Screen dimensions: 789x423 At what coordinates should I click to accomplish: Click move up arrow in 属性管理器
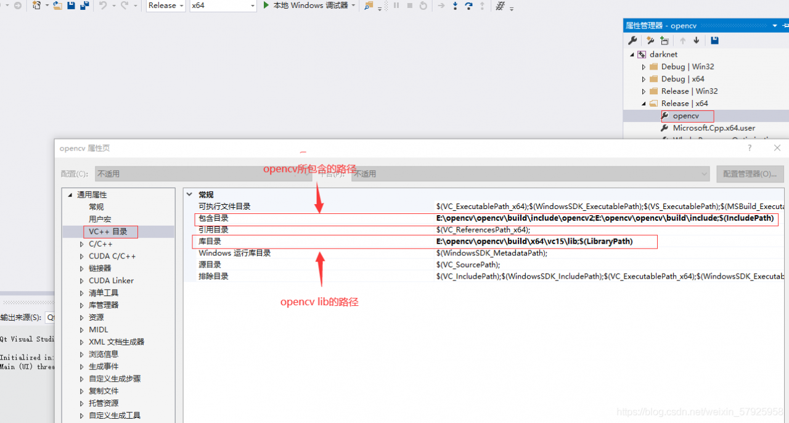pos(682,41)
